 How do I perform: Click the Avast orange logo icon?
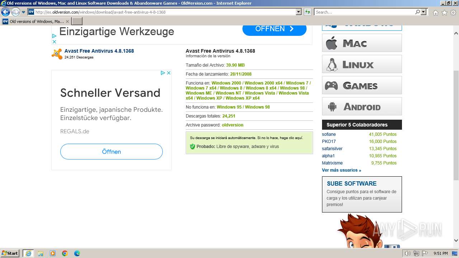pyautogui.click(x=57, y=54)
